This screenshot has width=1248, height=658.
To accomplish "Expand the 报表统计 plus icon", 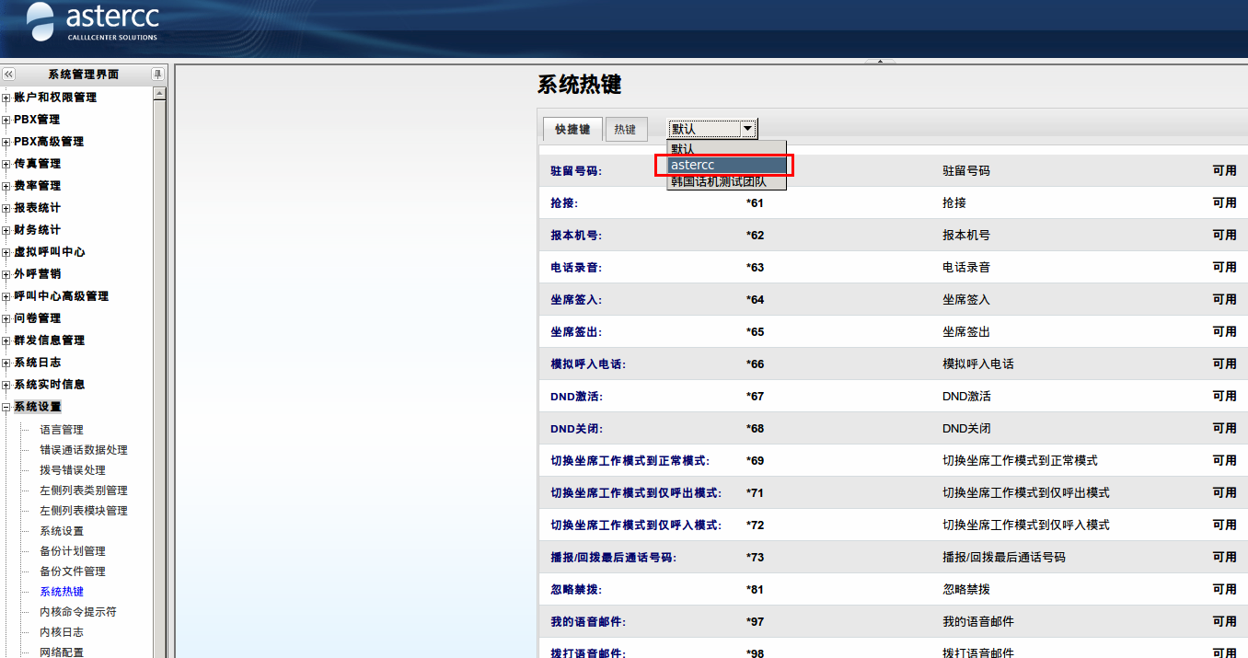I will pyautogui.click(x=6, y=208).
